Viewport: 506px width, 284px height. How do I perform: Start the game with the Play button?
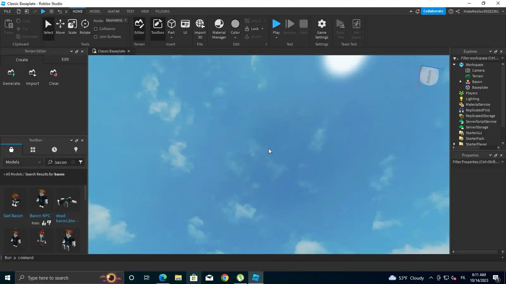(x=276, y=27)
